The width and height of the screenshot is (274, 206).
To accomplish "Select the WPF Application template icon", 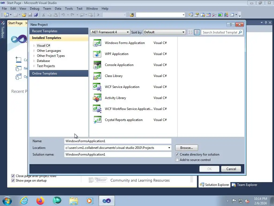I will (x=97, y=54).
